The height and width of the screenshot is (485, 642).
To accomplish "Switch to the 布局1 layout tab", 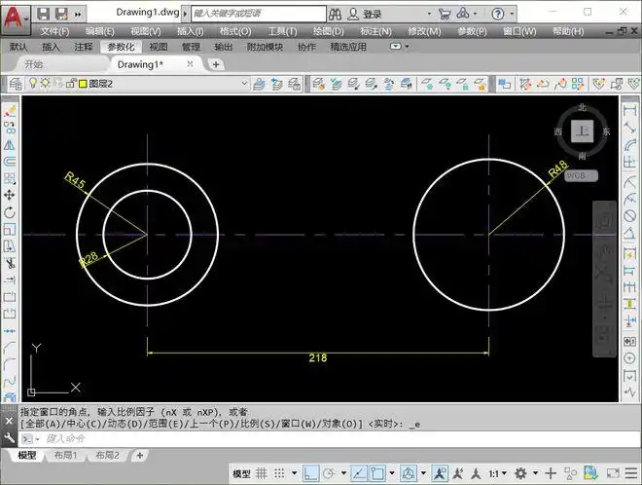I will point(64,456).
